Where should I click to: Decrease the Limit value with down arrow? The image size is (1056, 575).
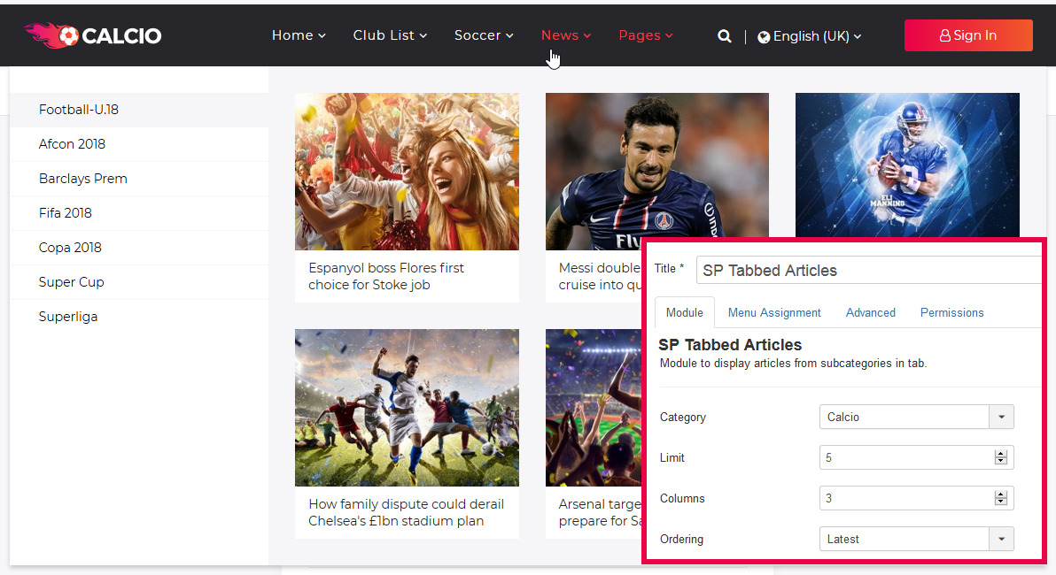tap(1001, 462)
